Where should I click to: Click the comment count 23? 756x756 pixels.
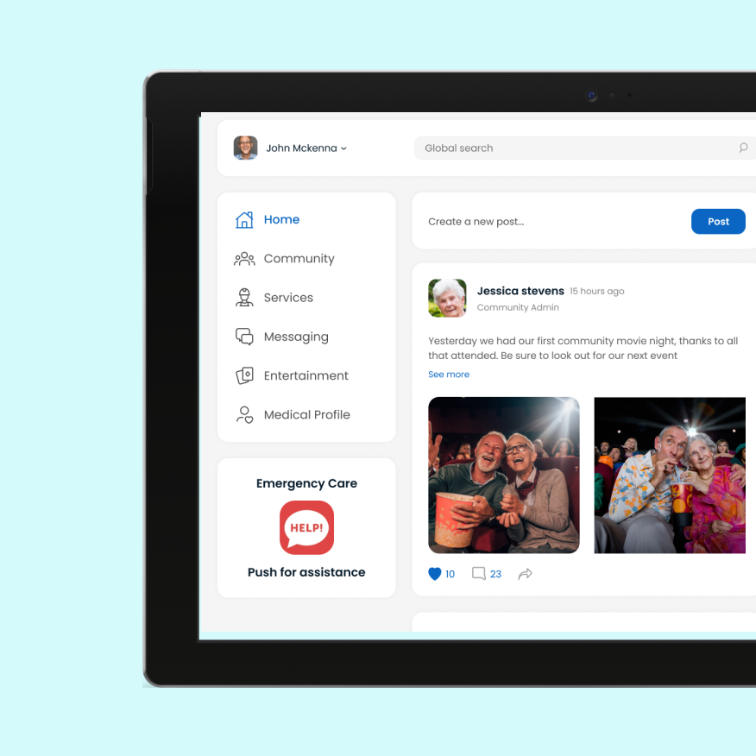495,574
